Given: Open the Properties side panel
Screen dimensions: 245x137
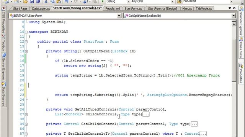Looking at the screenshot, I should [x=241, y=73].
